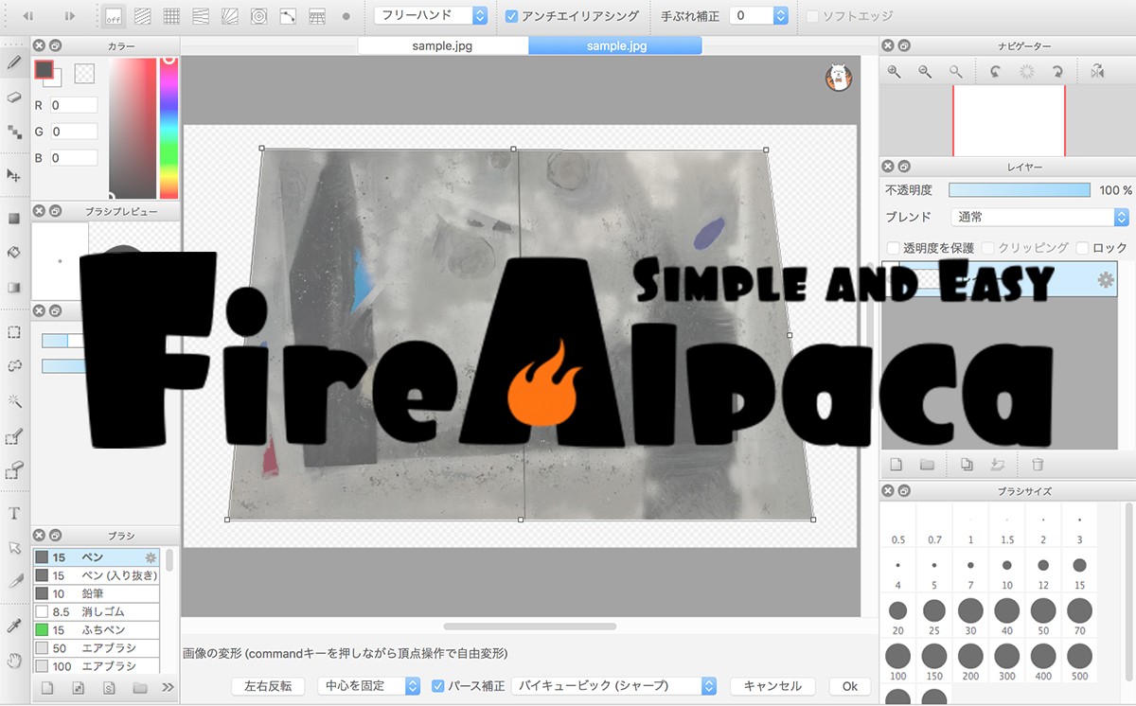This screenshot has width=1136, height=706.
Task: Select the Eraser tool
Action: click(x=14, y=97)
